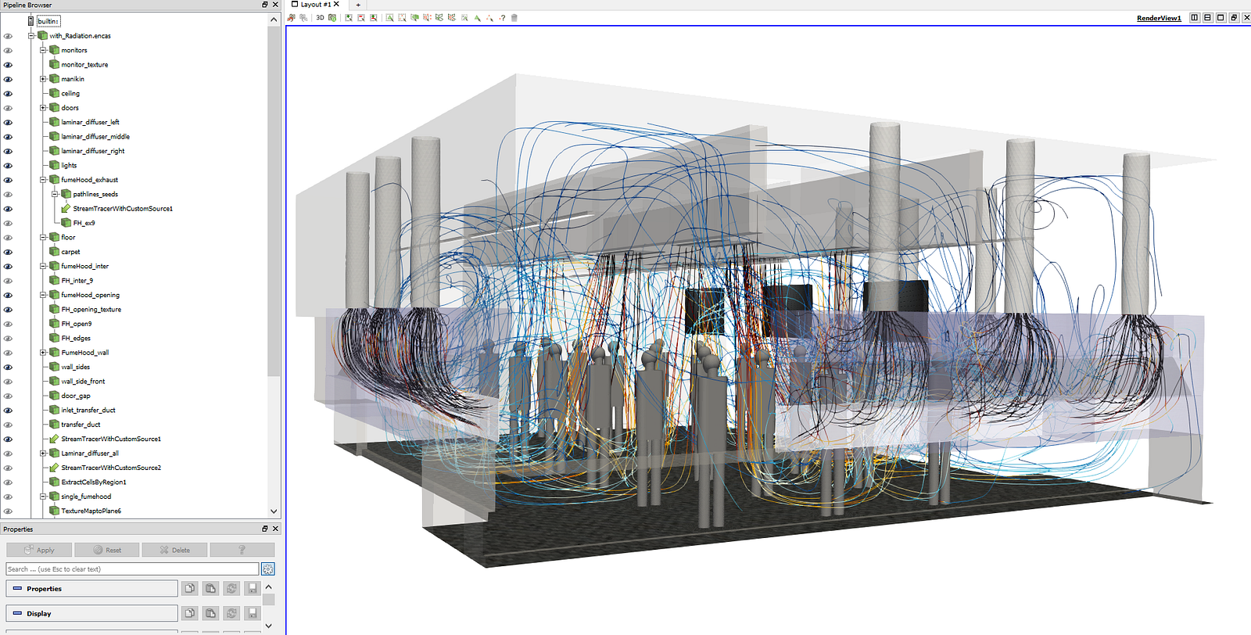Image resolution: width=1251 pixels, height=635 pixels.
Task: Click the Reset button
Action: 107,550
